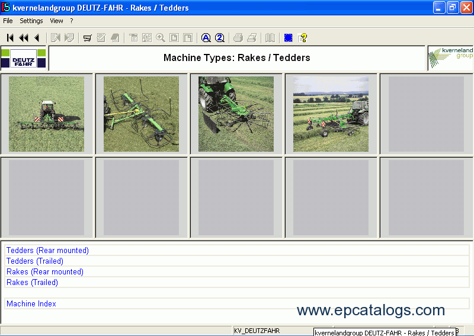Image resolution: width=474 pixels, height=336 pixels.
Task: Open the ? help menu
Action: click(x=72, y=21)
